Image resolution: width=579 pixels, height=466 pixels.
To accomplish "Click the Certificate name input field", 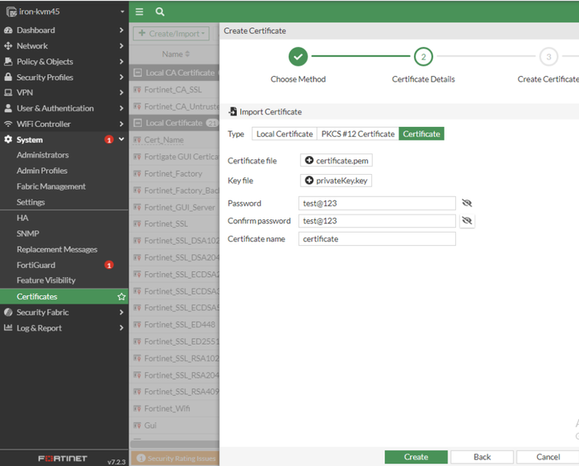I will coord(377,239).
